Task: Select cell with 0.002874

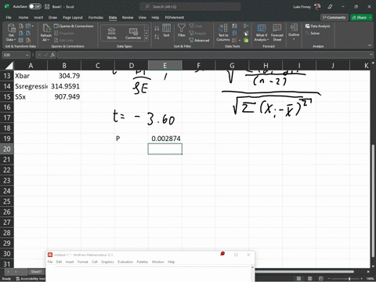Action: click(164, 139)
